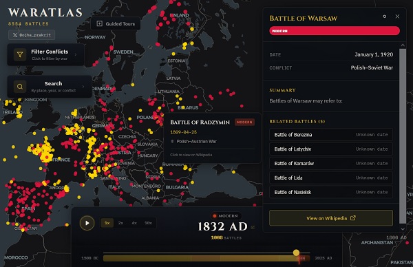Set playback speed to 1x

pyautogui.click(x=107, y=223)
